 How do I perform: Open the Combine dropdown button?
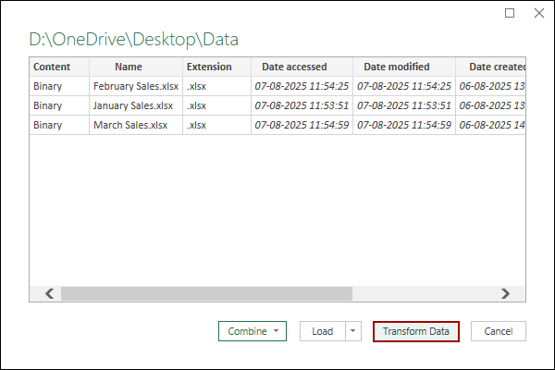[x=252, y=331]
